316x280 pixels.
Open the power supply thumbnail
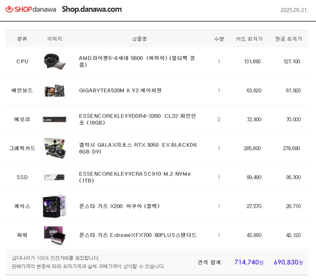pyautogui.click(x=55, y=235)
